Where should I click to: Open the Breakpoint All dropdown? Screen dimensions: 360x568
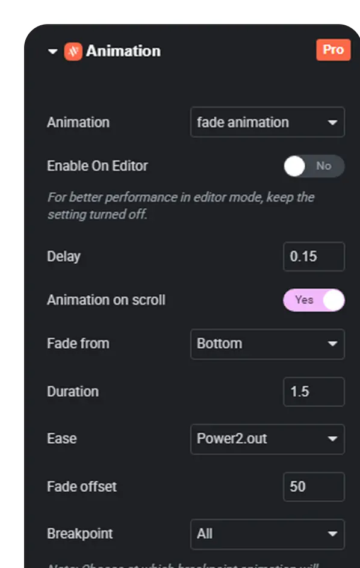point(267,534)
